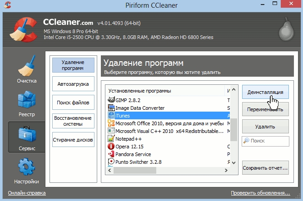303x201 pixels.
Task: Click the Notepad++ icon in list
Action: [x=111, y=138]
